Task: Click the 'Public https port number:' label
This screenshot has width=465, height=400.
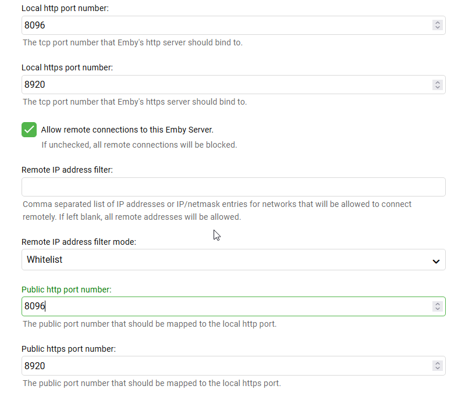Action: click(x=69, y=349)
